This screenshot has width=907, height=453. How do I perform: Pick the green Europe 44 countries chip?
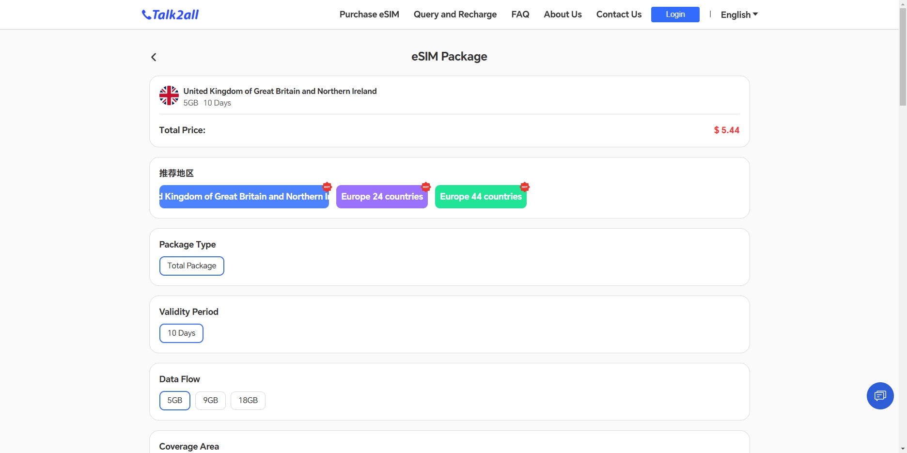(x=481, y=197)
